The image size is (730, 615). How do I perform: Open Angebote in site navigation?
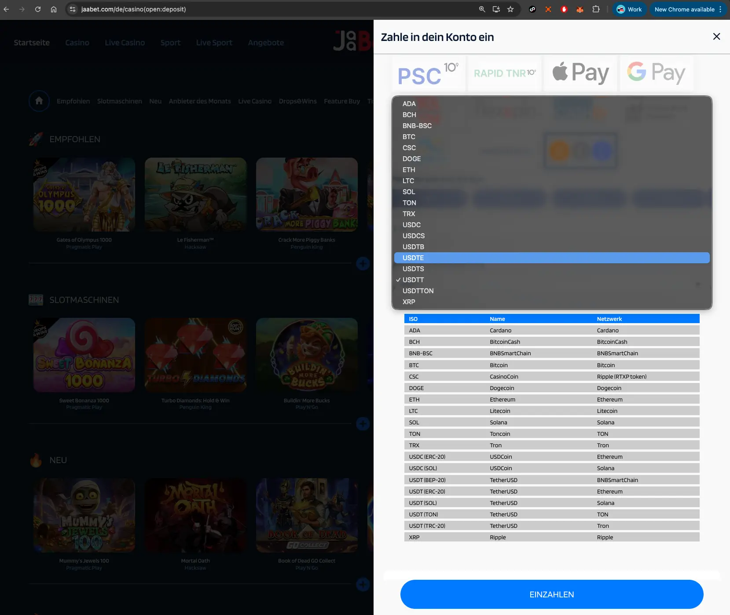coord(266,43)
